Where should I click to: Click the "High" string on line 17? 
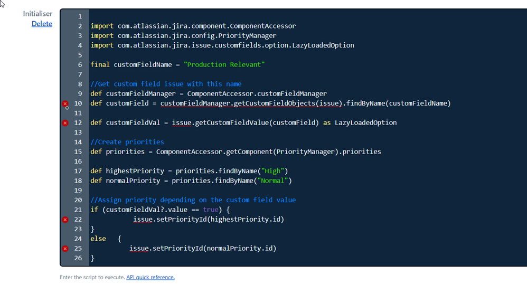click(272, 171)
